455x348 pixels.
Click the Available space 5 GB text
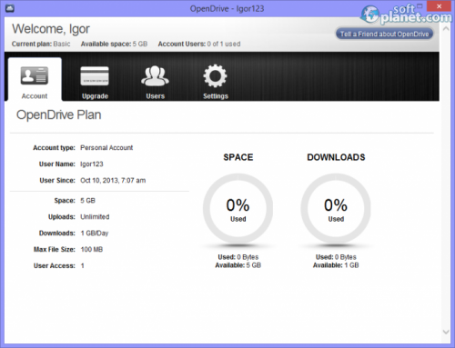tap(114, 44)
